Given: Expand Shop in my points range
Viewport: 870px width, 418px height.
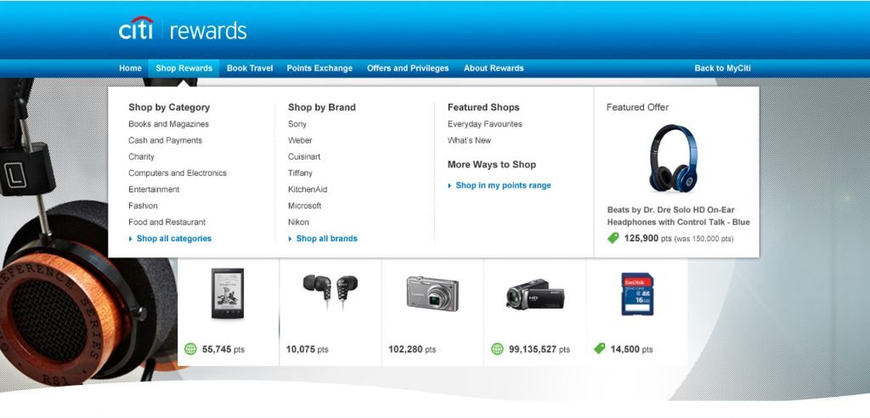Looking at the screenshot, I should (x=503, y=185).
